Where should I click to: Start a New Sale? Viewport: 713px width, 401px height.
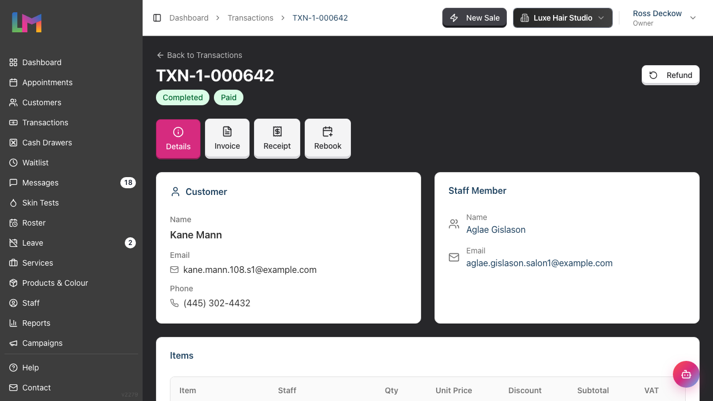[475, 18]
